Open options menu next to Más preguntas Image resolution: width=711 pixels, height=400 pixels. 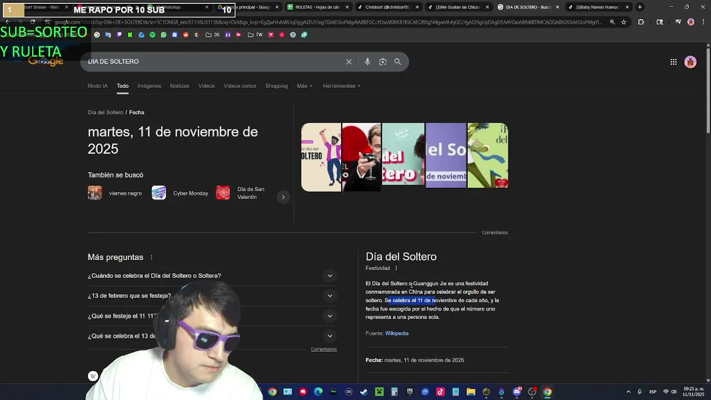(x=151, y=257)
